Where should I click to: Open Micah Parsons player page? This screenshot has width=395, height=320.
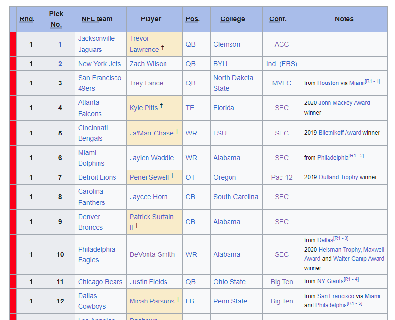tap(152, 301)
